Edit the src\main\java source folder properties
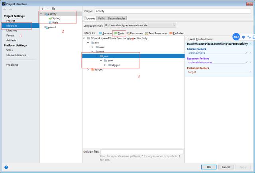Image resolution: width=255 pixels, height=173 pixels. 247,53
